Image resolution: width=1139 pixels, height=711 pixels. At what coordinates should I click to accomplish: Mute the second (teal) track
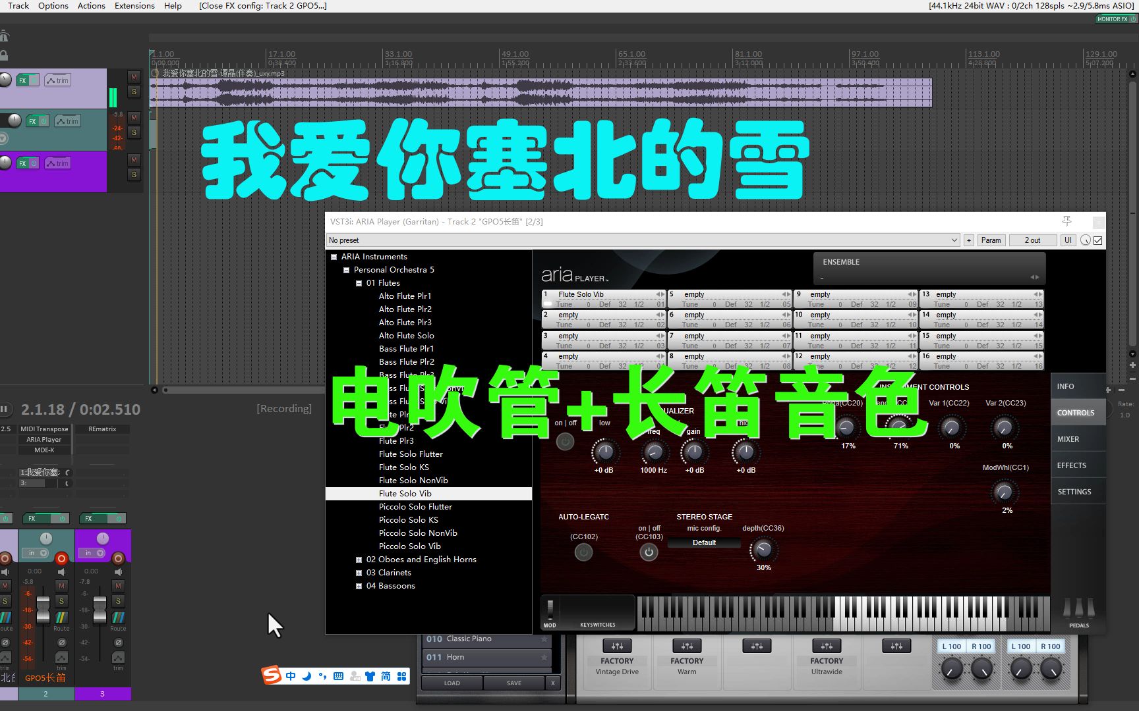coord(134,118)
